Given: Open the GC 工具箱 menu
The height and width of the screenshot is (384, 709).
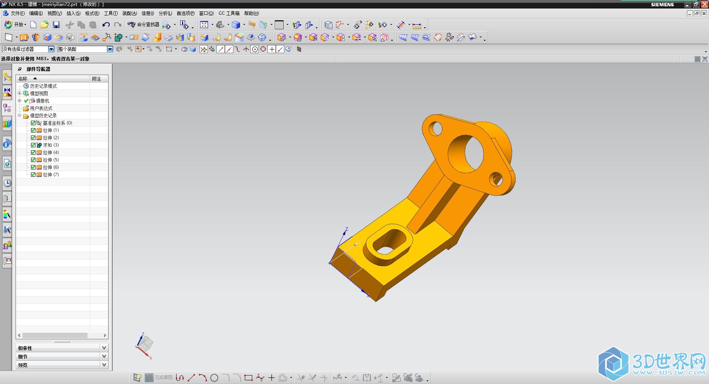Looking at the screenshot, I should pos(229,13).
